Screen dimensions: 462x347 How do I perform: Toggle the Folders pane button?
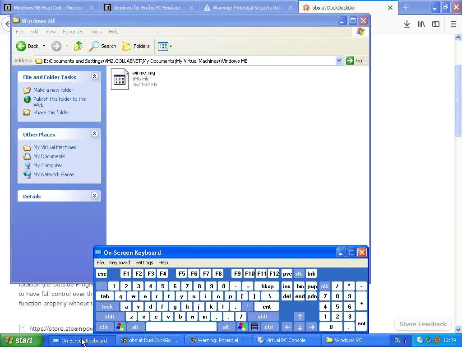[136, 46]
